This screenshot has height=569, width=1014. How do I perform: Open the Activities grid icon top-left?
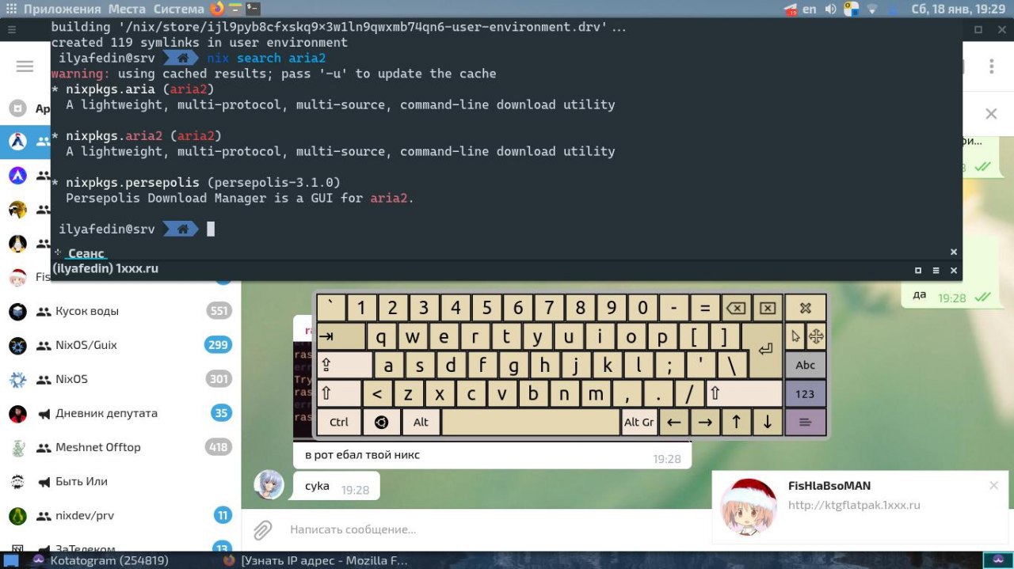pos(11,9)
